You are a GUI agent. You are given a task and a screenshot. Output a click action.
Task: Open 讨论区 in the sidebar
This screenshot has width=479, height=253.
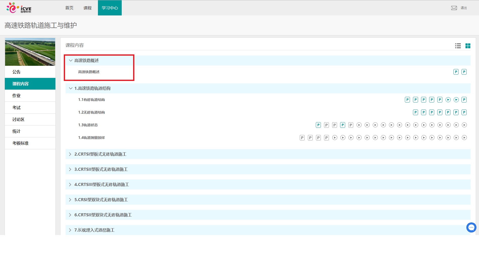click(30, 119)
